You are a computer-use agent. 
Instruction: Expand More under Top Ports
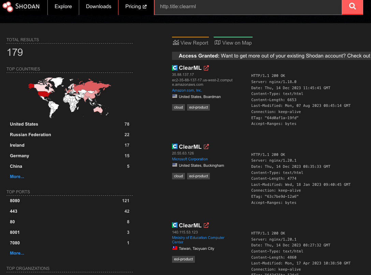click(17, 253)
